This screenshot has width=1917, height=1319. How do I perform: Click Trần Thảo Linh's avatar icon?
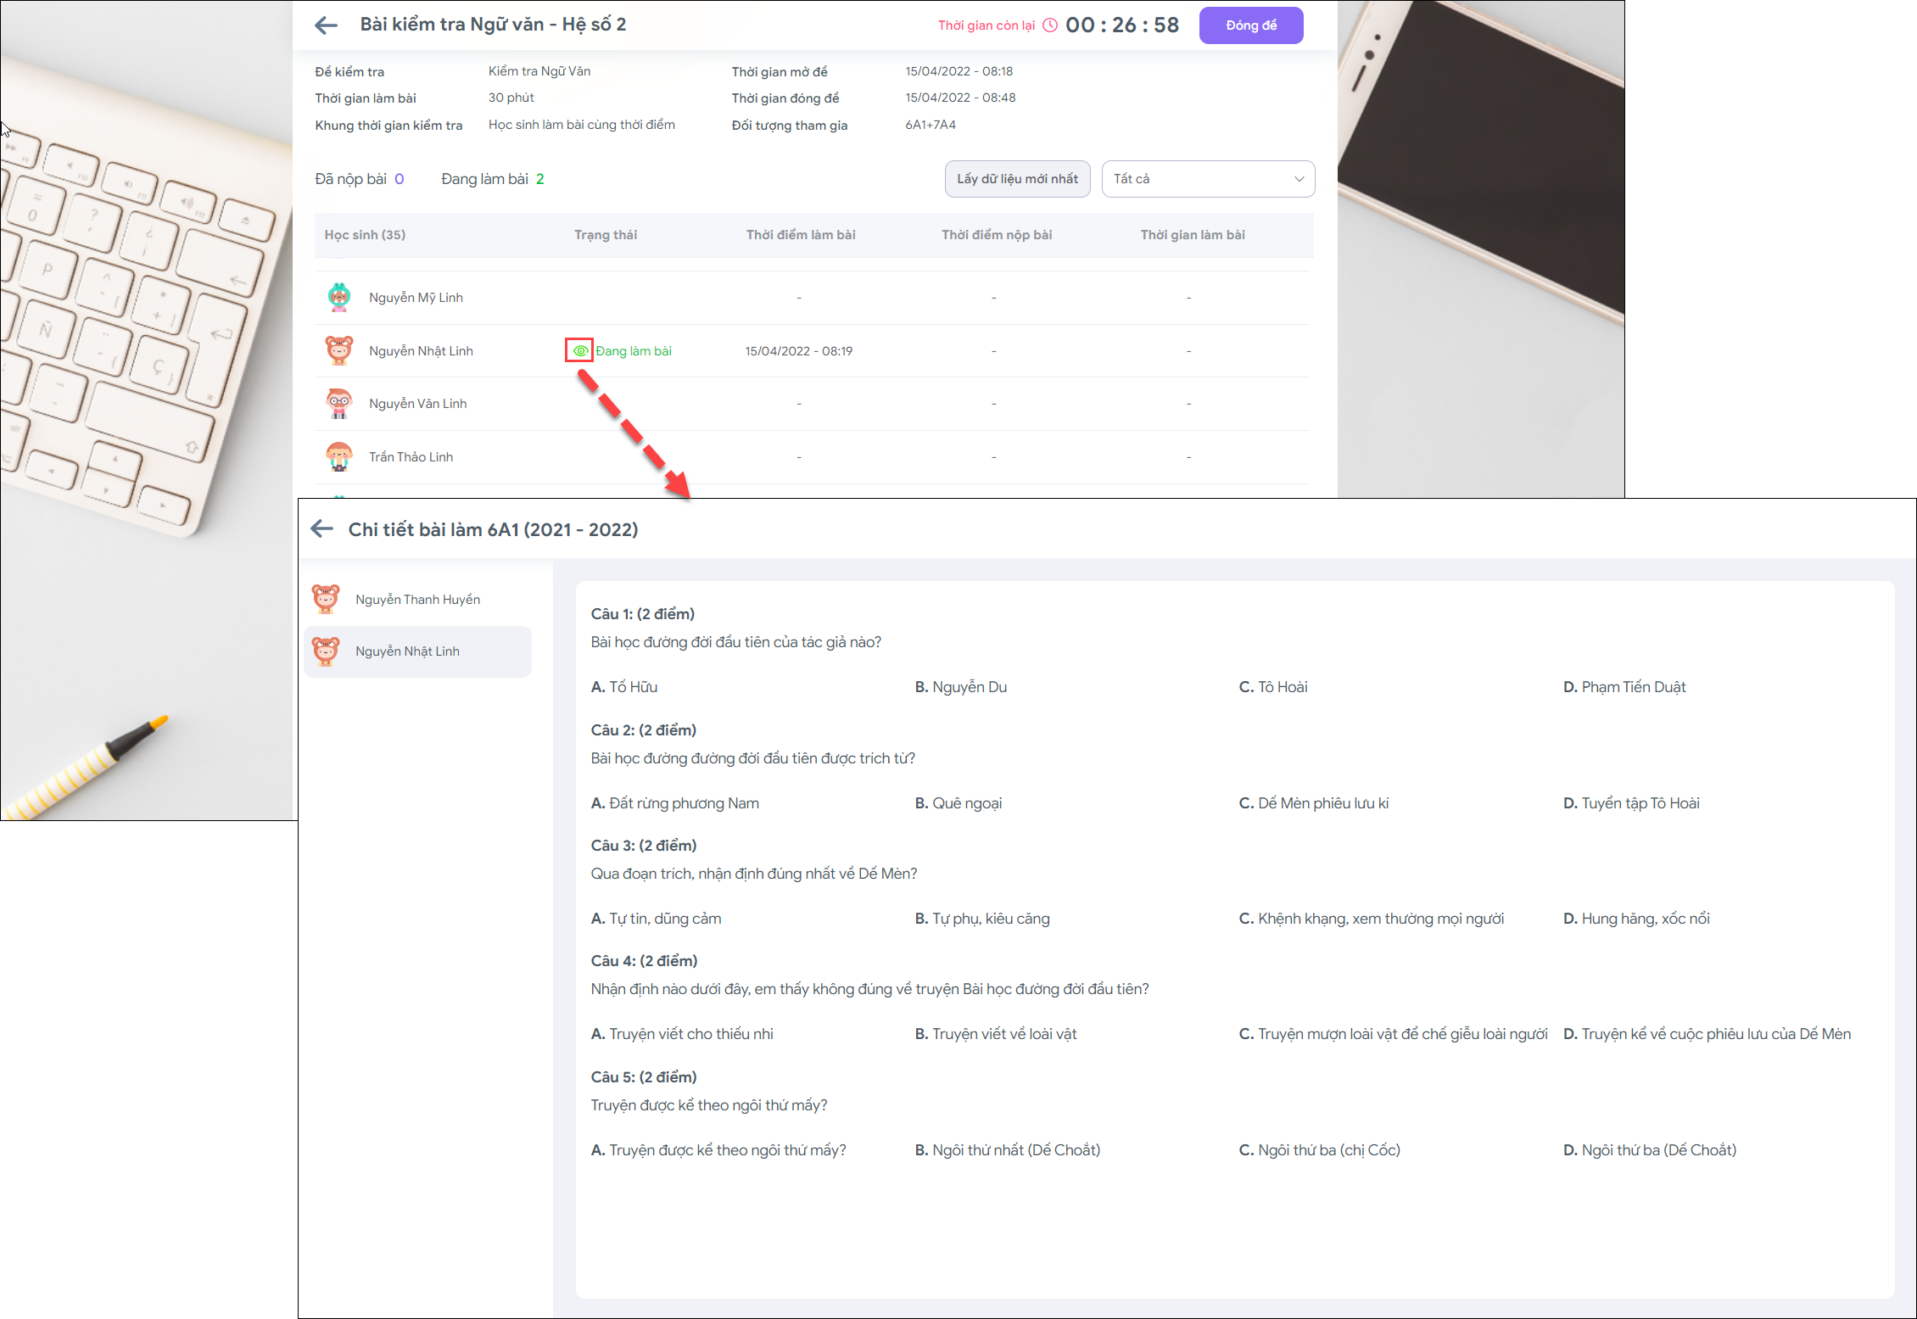click(339, 456)
